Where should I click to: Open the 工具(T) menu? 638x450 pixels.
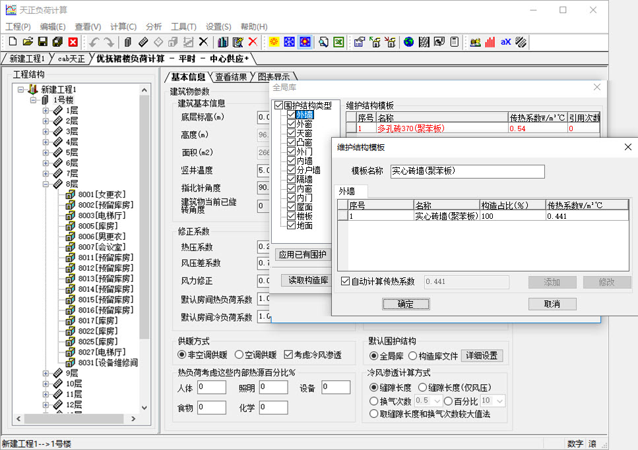click(x=183, y=27)
